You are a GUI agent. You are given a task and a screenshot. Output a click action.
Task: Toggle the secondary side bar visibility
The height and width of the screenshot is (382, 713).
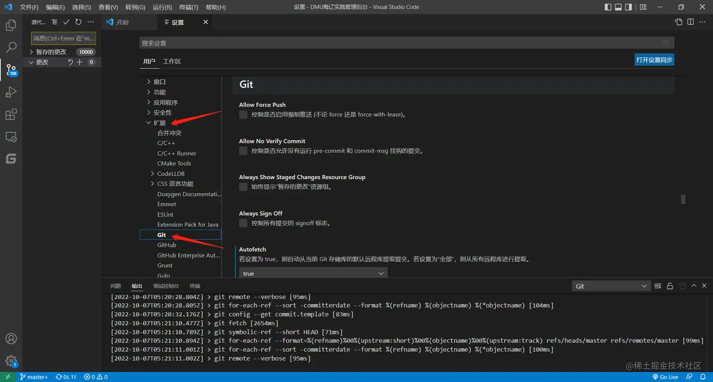(629, 7)
